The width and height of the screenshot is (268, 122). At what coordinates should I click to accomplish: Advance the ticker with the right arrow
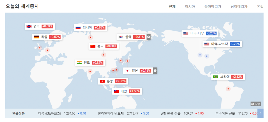tap(261, 113)
